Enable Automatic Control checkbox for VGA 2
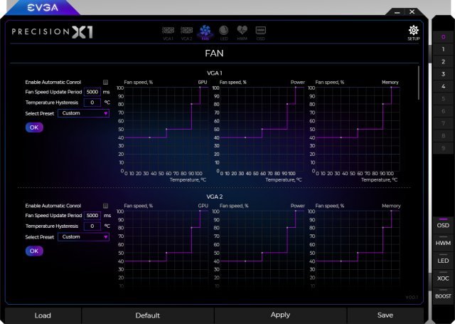Image resolution: width=455 pixels, height=324 pixels. pos(106,206)
